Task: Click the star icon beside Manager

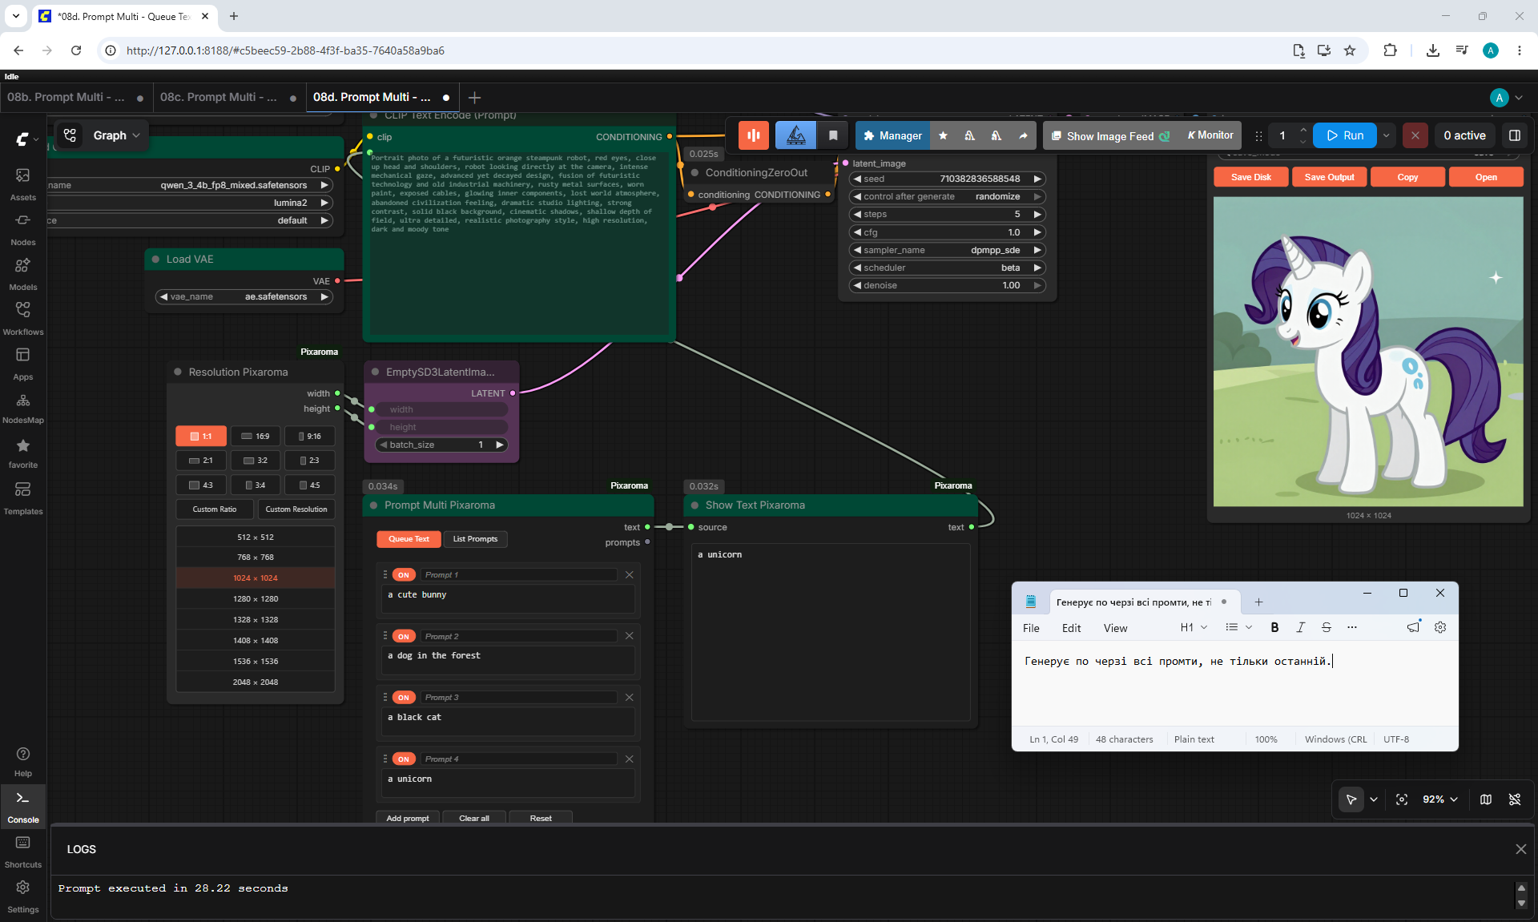Action: coord(943,135)
